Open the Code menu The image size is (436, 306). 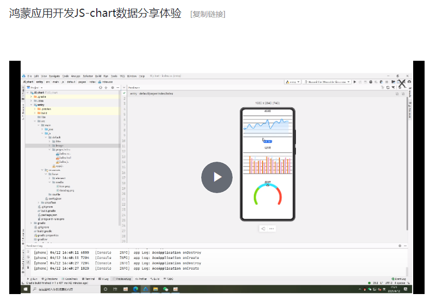click(66, 76)
